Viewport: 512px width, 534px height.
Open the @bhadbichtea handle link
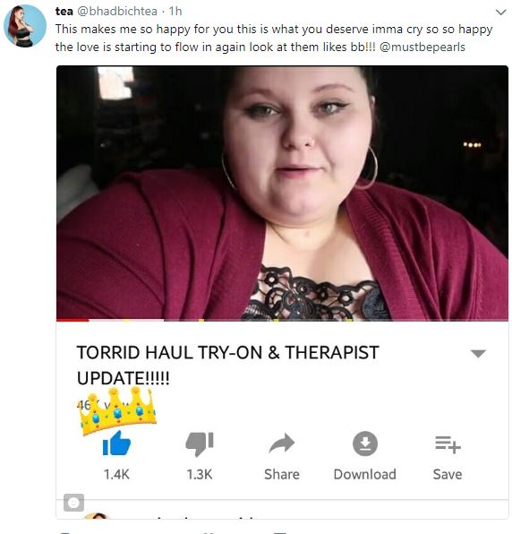[x=117, y=12]
